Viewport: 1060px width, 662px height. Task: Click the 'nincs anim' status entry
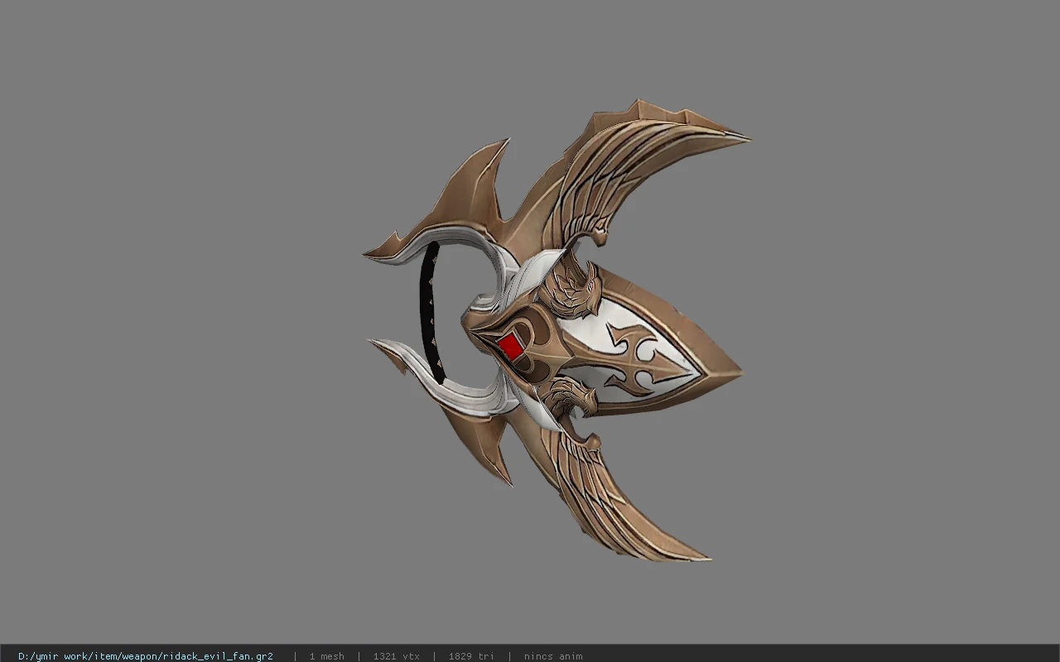point(553,656)
